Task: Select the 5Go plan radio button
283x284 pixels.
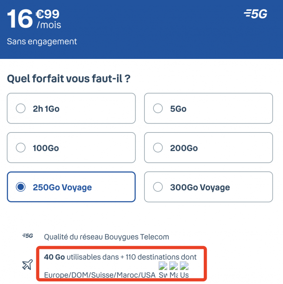Action: point(158,109)
